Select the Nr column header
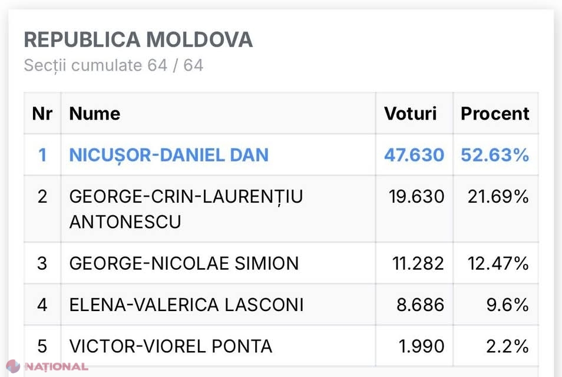The image size is (562, 377). 42,114
